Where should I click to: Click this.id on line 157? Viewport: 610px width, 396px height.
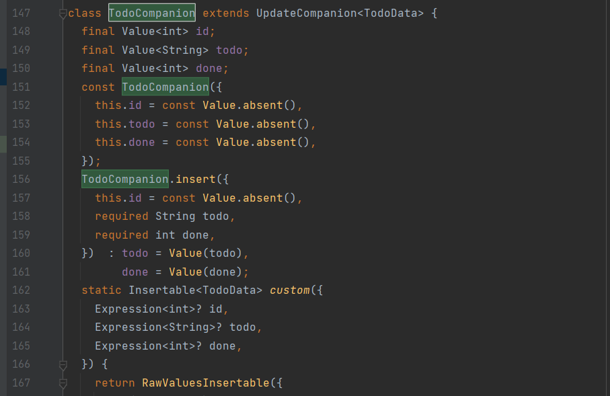pyautogui.click(x=118, y=198)
